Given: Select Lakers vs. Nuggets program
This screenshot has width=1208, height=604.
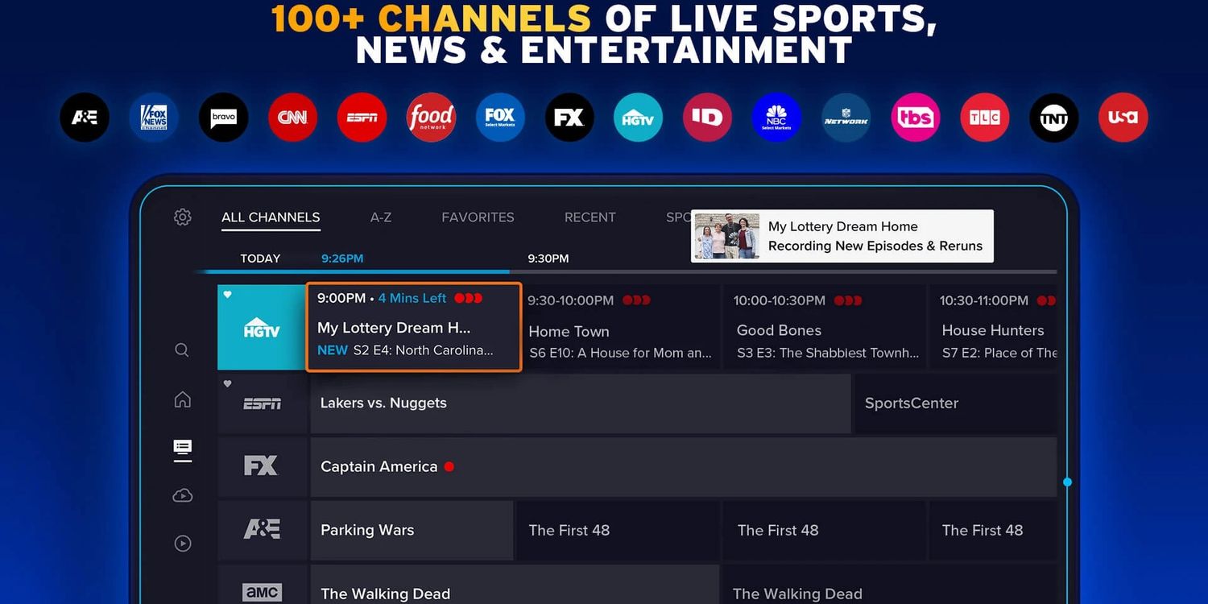Looking at the screenshot, I should coord(580,403).
